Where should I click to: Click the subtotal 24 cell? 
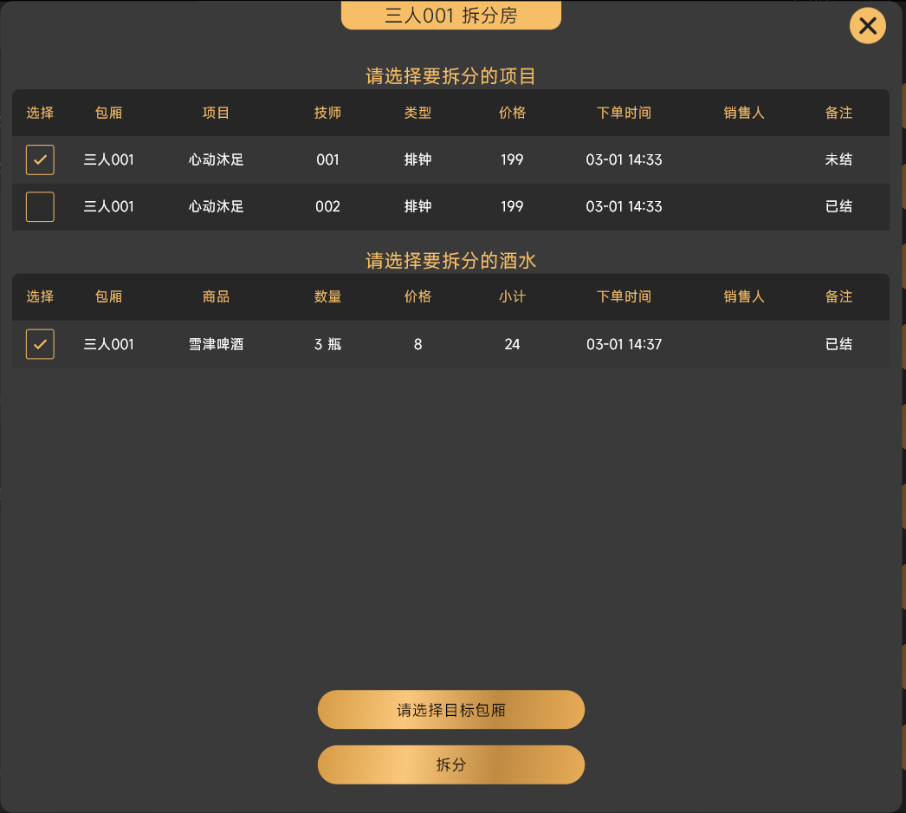pos(512,344)
